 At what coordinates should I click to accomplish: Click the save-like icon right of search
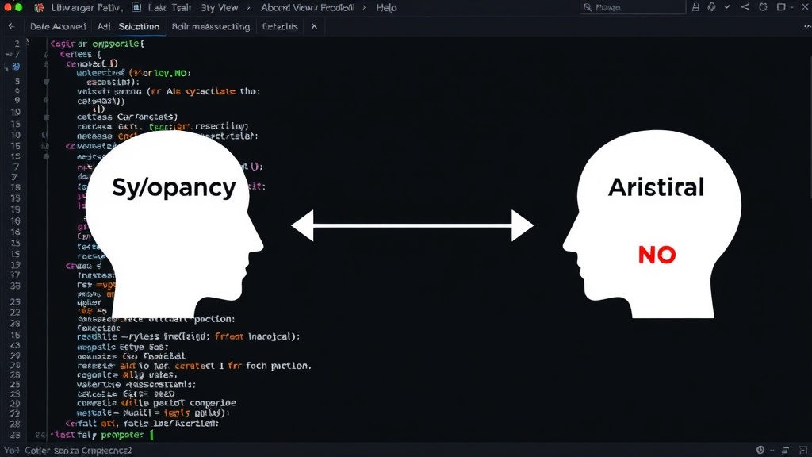(x=695, y=7)
